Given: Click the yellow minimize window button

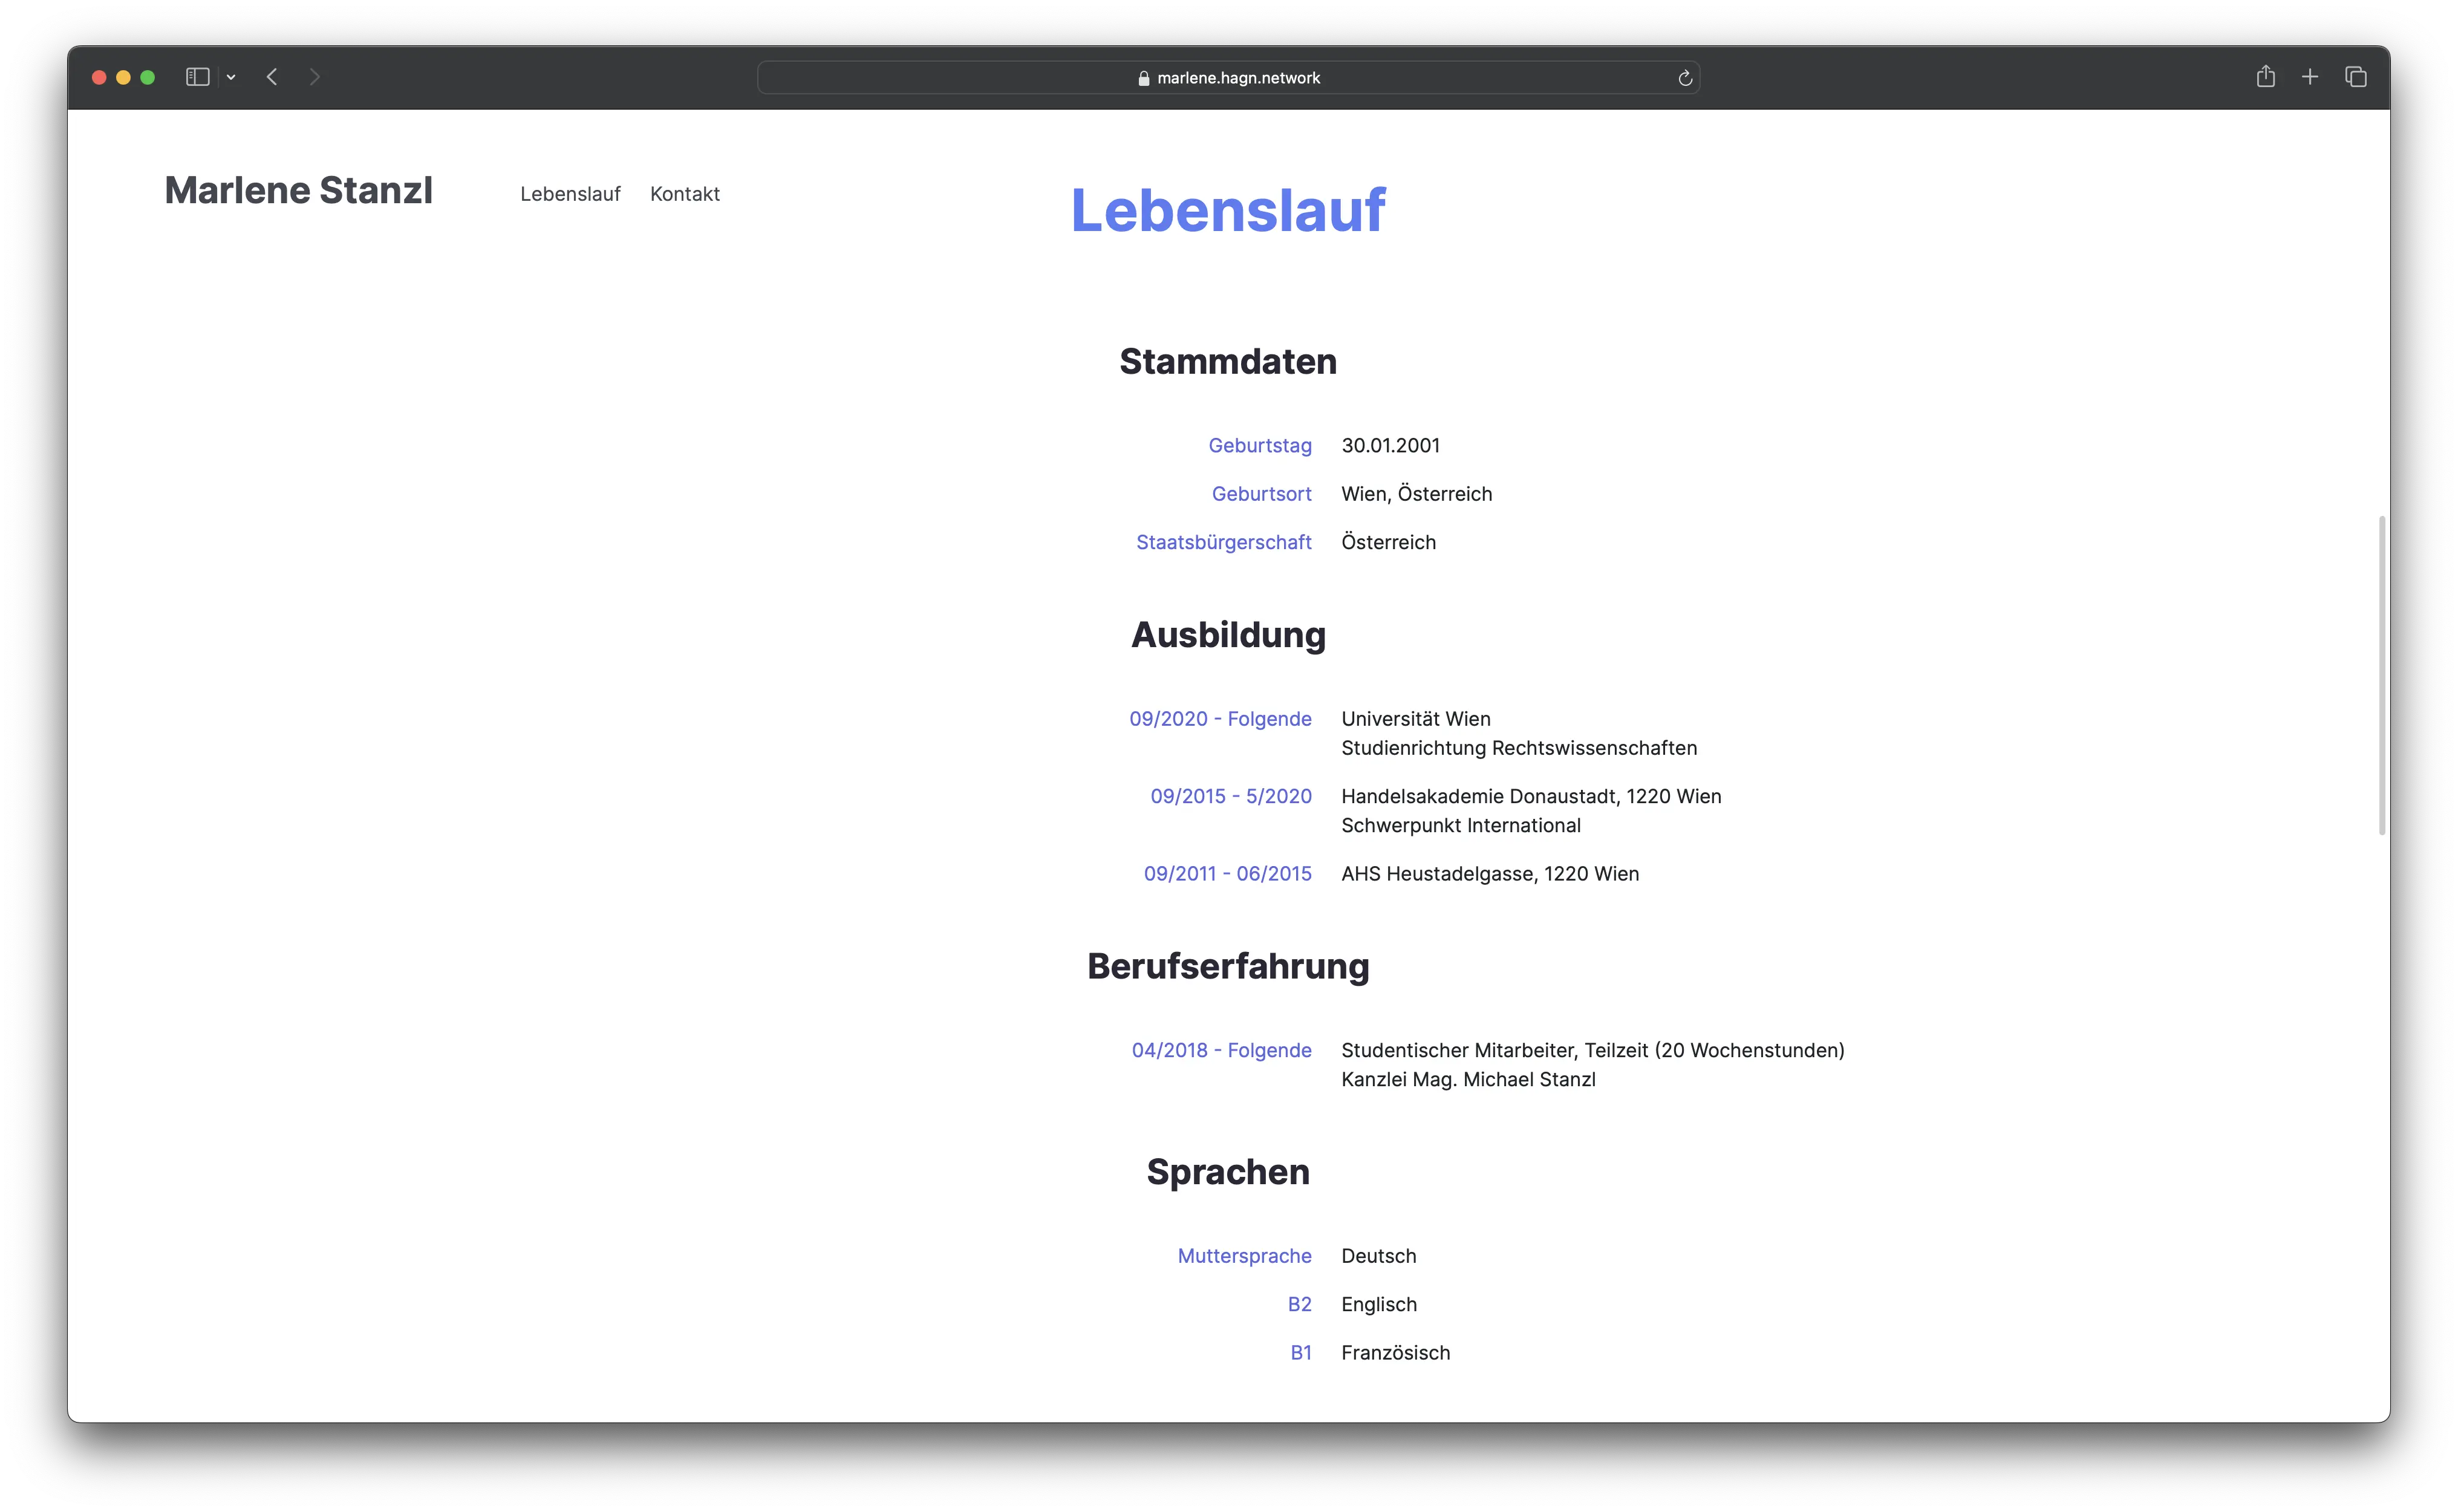Looking at the screenshot, I should 123,77.
